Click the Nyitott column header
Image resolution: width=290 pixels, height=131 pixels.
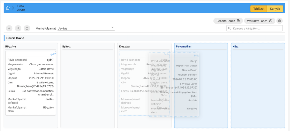(x=67, y=47)
